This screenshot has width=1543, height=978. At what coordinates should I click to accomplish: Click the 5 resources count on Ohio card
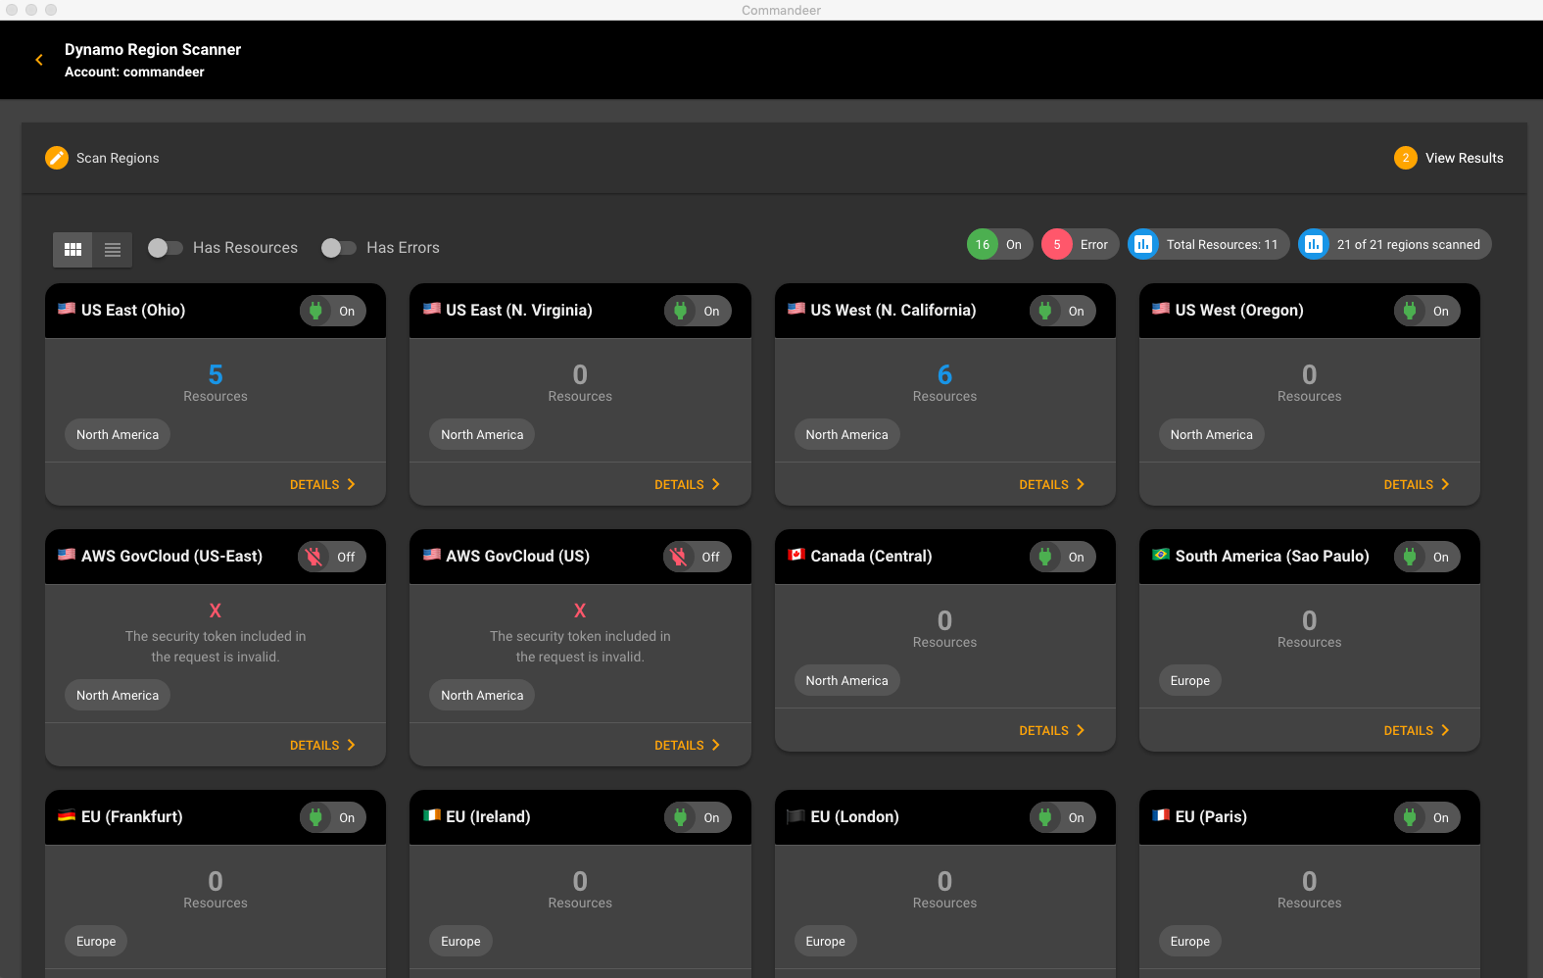216,374
